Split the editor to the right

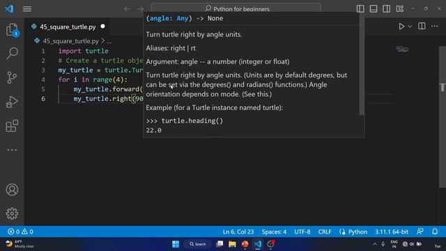click(x=422, y=26)
